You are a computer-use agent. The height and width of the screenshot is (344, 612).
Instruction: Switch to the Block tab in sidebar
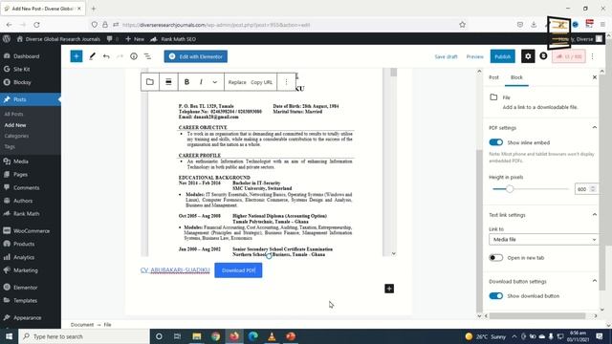tap(516, 77)
